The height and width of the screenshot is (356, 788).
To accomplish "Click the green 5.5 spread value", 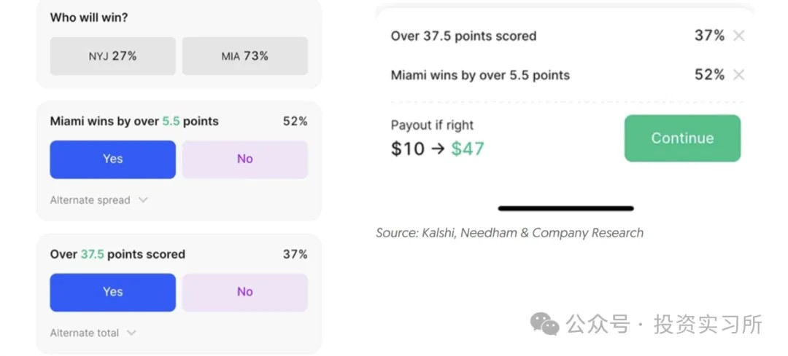I will tap(171, 122).
